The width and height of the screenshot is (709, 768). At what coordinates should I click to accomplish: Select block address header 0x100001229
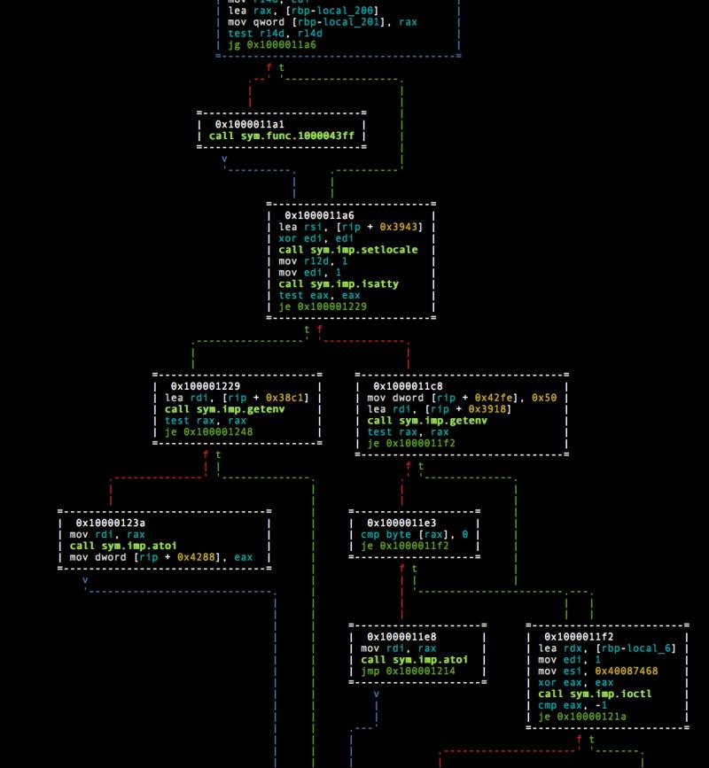point(206,386)
